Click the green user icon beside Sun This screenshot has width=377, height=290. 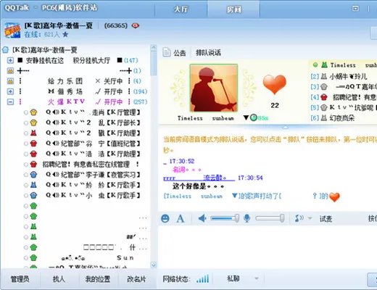[x=33, y=258]
